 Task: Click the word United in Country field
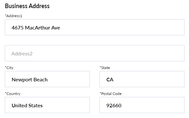[x=19, y=106]
